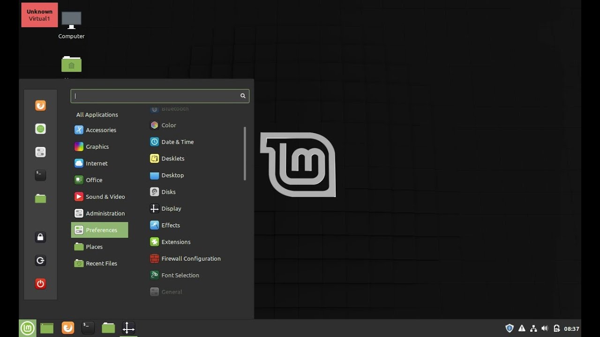The width and height of the screenshot is (600, 337).
Task: Click the Unknown Virtual1 monitor label
Action: click(39, 15)
